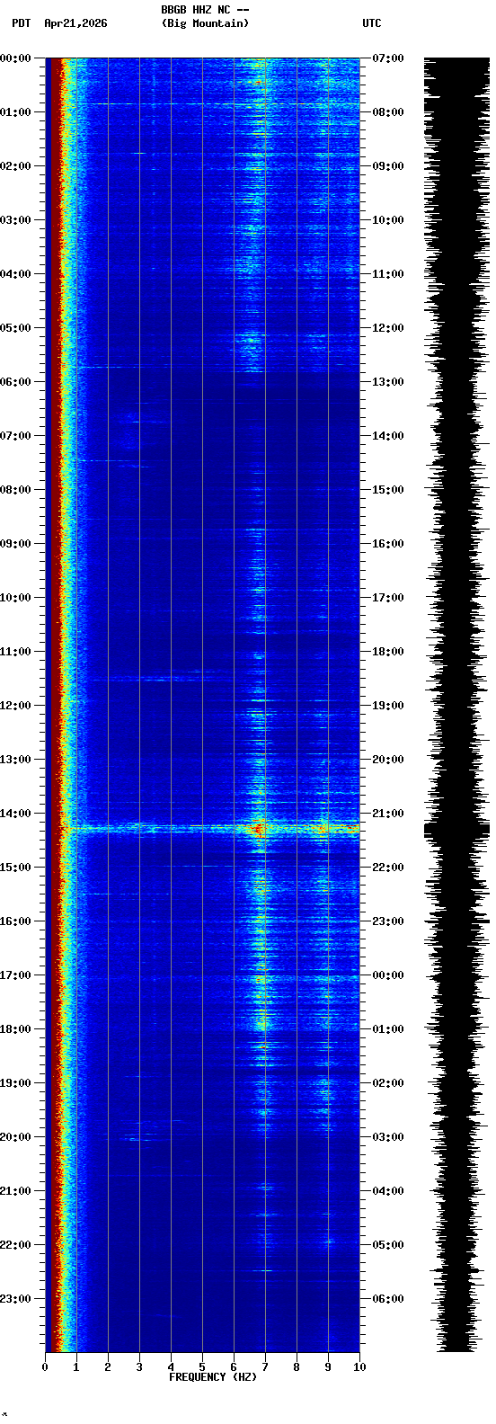This screenshot has width=496, height=1424.
Task: Click the black seismogram waveform trace
Action: point(456,705)
